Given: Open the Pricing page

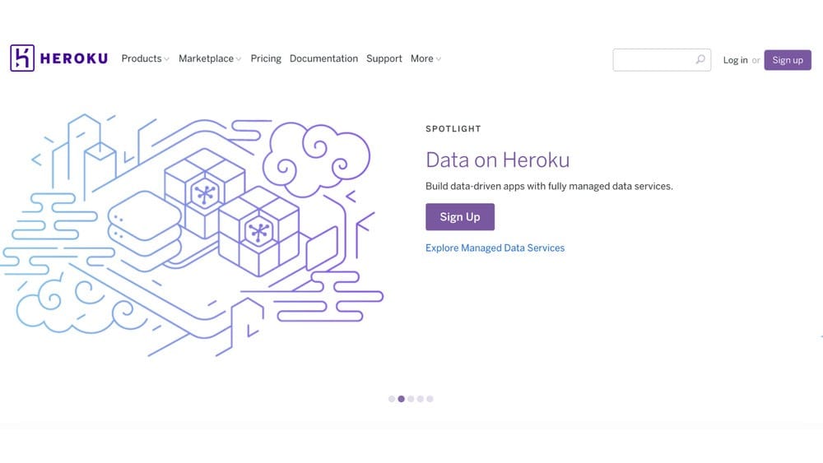Looking at the screenshot, I should [x=266, y=58].
